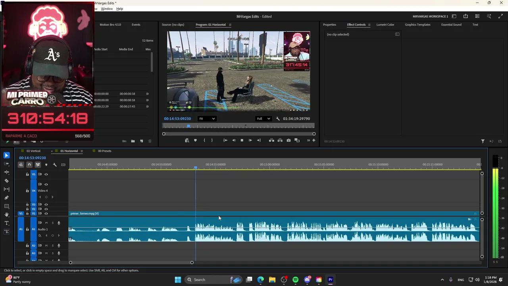Click Quick Export share icon at top right
The width and height of the screenshot is (508, 286).
[466, 16]
